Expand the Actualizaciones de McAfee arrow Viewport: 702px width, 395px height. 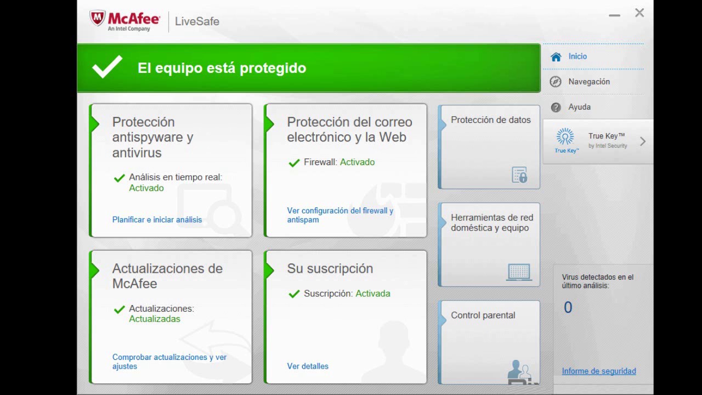[95, 270]
